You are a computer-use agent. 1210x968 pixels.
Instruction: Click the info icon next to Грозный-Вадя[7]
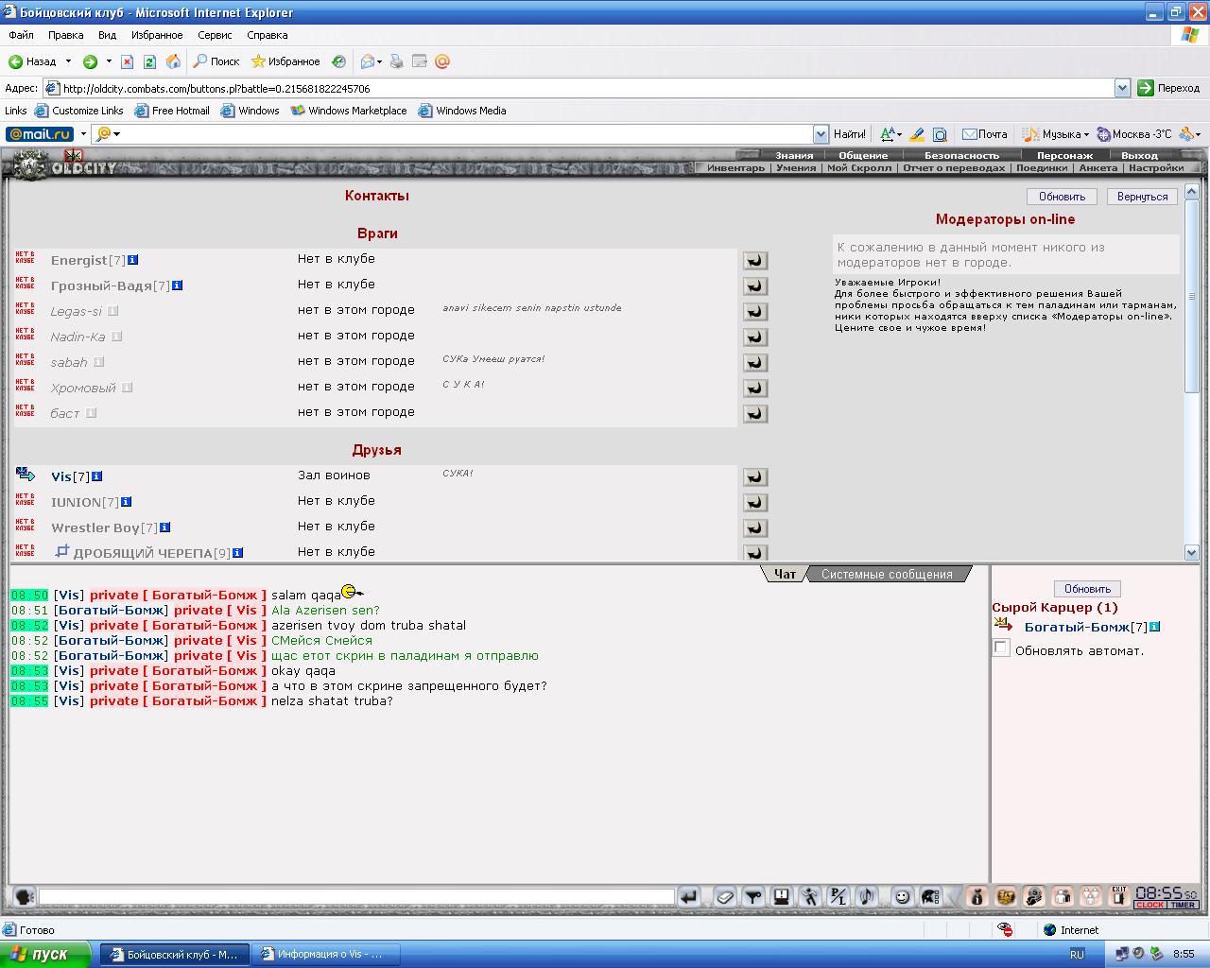click(x=178, y=285)
